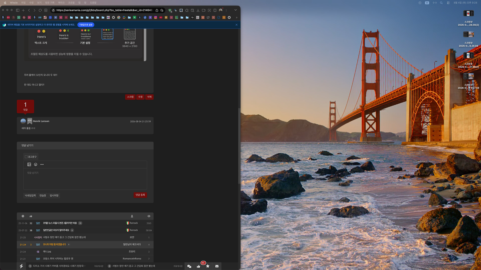This screenshot has height=270, width=481.
Task: Open the post 프랑스 투어 시작하는 할로우 잰
Action: 58,259
